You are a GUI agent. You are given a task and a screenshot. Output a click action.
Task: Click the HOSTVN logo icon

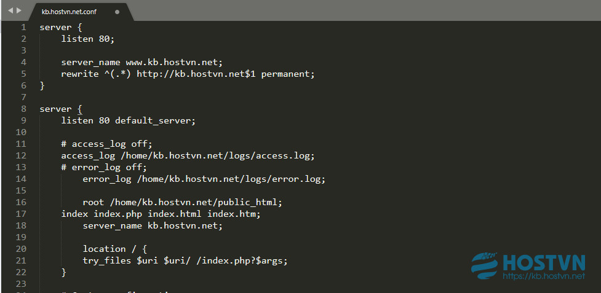(x=485, y=266)
